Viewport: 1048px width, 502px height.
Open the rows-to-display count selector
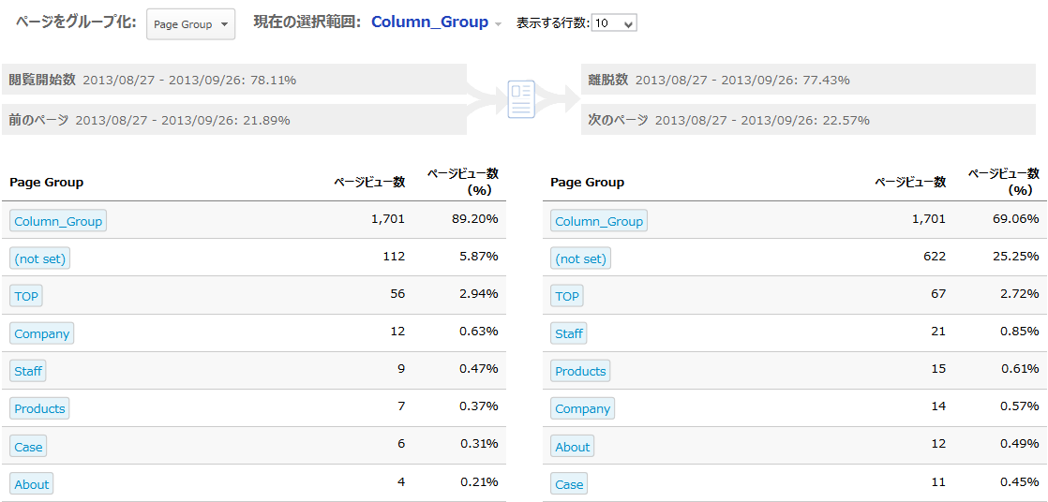point(614,23)
